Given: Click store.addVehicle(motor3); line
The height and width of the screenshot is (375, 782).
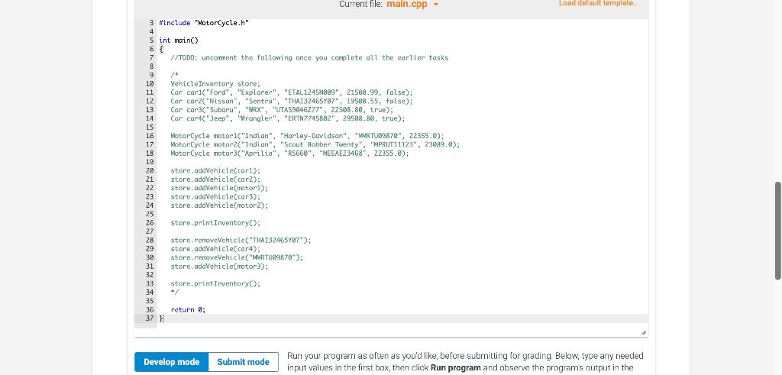Looking at the screenshot, I should click(219, 267).
